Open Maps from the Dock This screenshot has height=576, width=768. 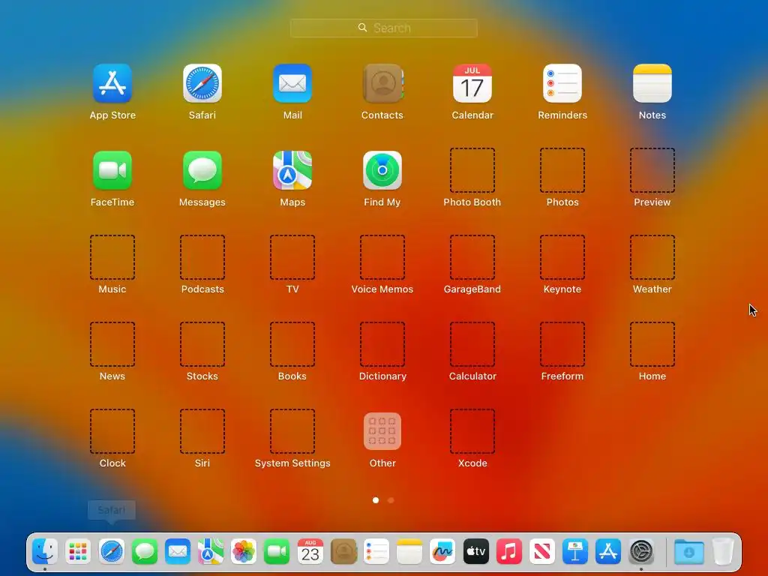[211, 551]
